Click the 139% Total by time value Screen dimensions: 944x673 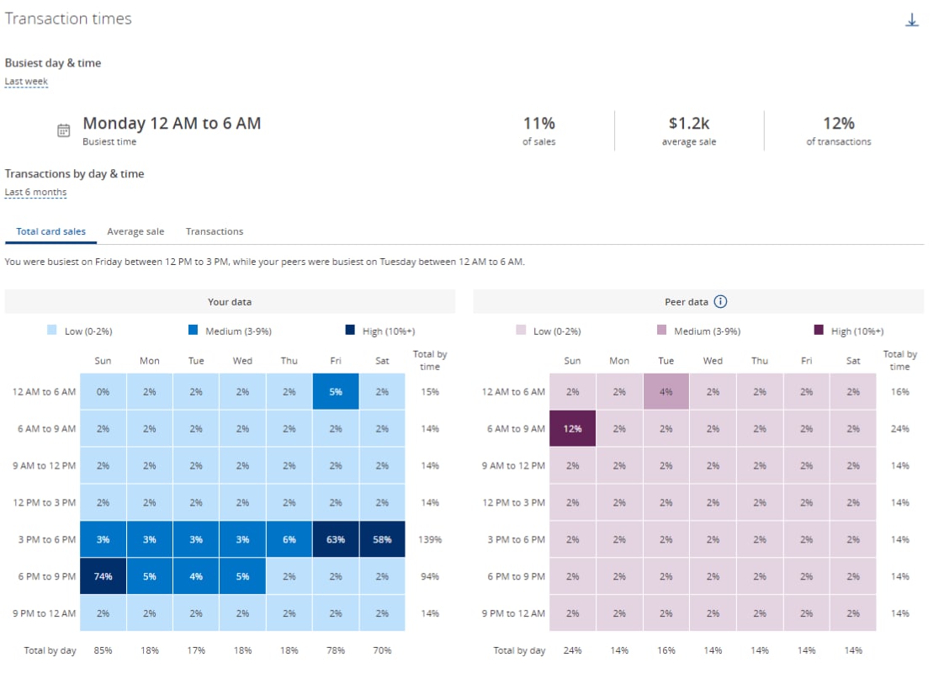429,539
